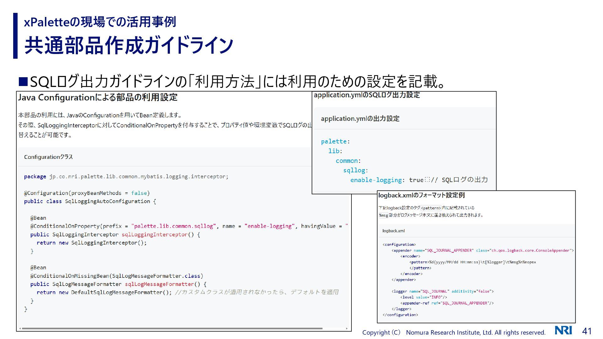Click the page number 41
Image resolution: width=603 pixels, height=339 pixels.
(587, 331)
